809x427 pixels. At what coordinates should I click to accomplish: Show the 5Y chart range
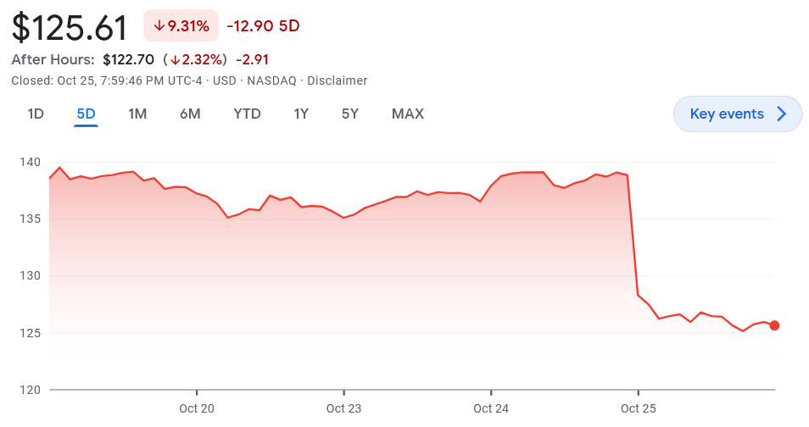click(x=350, y=114)
